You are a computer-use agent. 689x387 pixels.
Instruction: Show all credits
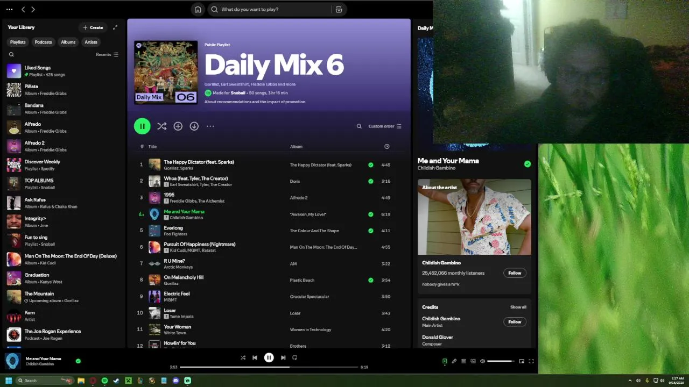(x=518, y=307)
